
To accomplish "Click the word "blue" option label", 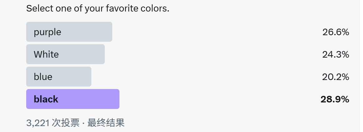I will click(43, 77).
